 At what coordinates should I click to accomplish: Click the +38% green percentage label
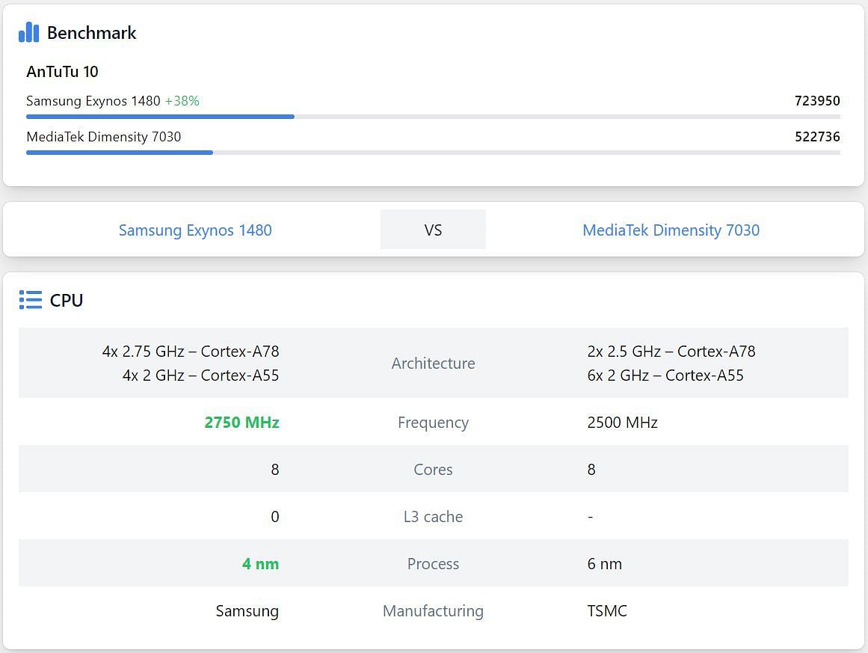[182, 101]
